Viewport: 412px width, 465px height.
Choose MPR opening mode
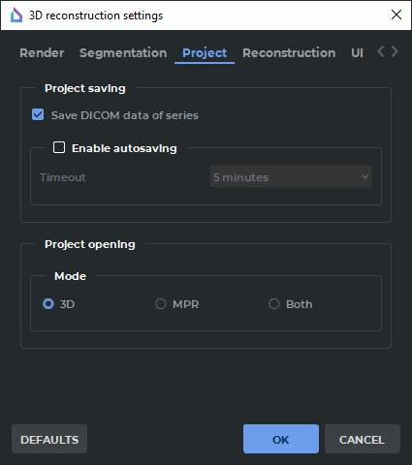tap(161, 304)
